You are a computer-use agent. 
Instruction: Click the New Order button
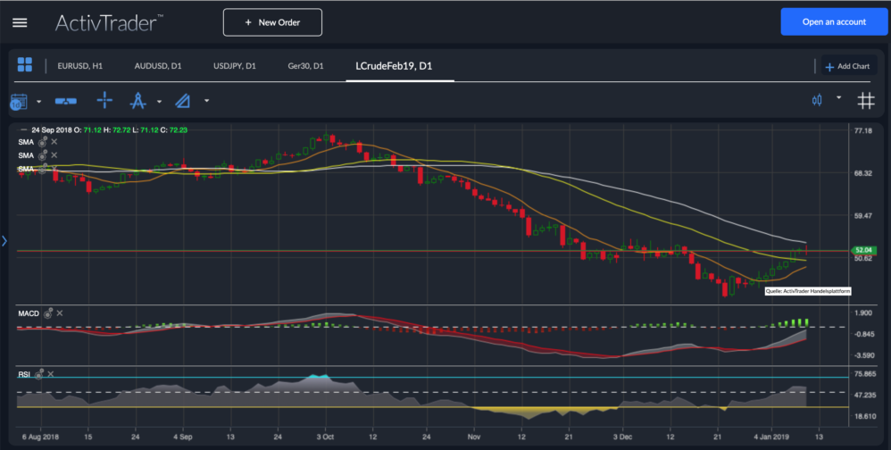273,22
